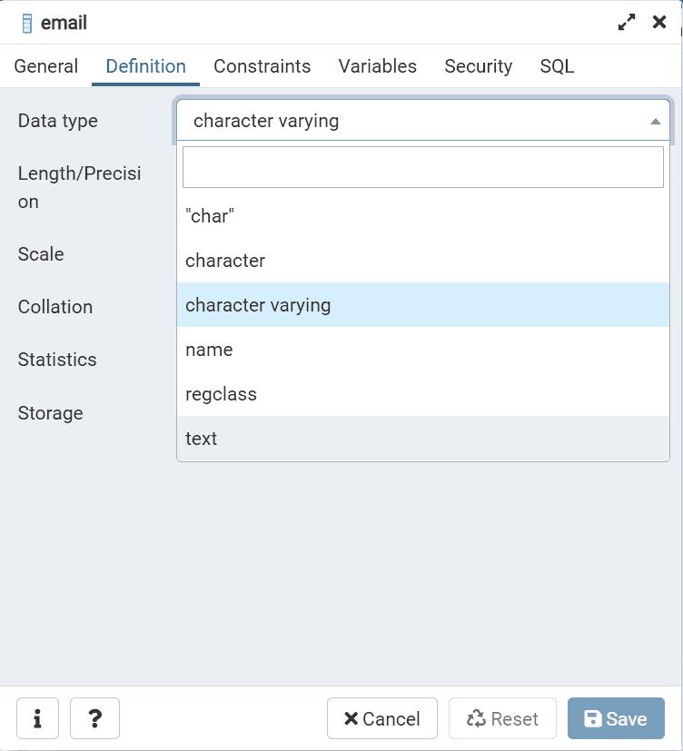The width and height of the screenshot is (683, 751).
Task: Show the SQL tab
Action: 557,66
